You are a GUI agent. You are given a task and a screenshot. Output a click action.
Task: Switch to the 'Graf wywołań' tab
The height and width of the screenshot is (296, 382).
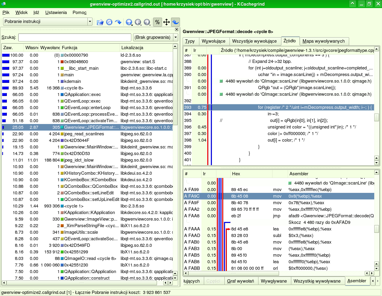[x=240, y=281]
